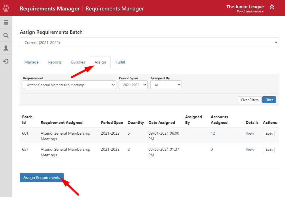Image resolution: width=285 pixels, height=197 pixels.
Task: Click the logout icon in the sidebar
Action: pos(6,61)
